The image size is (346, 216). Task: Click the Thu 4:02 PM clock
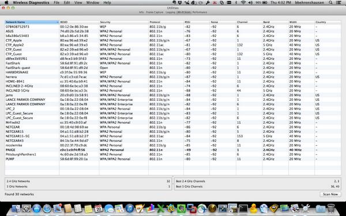coord(281,3)
